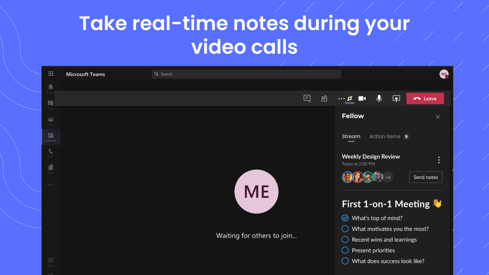Uncheck "What's top of mind?" item
489x275 pixels.
point(345,218)
